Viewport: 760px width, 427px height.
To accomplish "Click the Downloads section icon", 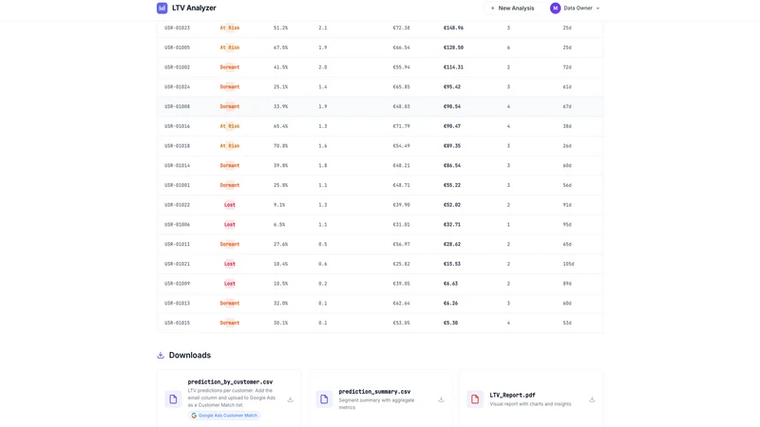I will tap(161, 355).
